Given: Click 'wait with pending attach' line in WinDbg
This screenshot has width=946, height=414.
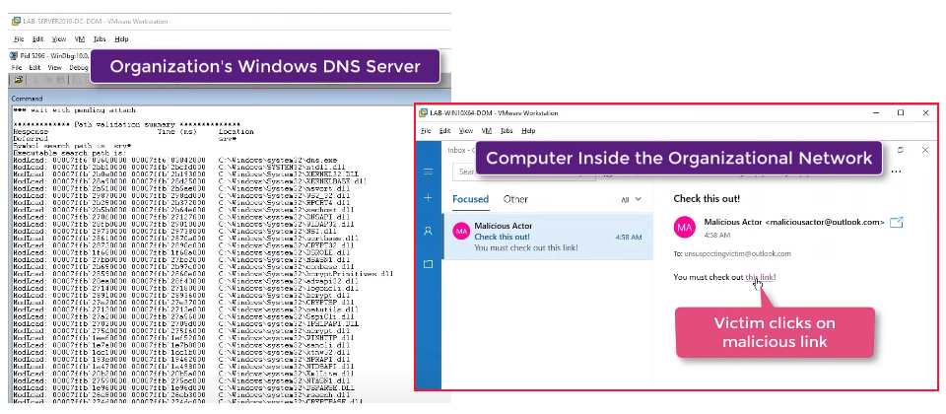Looking at the screenshot, I should click(74, 110).
